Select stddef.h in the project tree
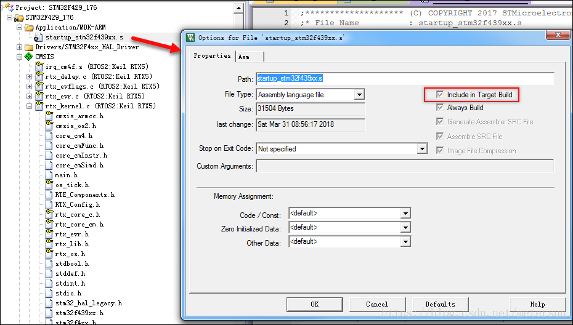This screenshot has height=325, width=573. [x=70, y=273]
